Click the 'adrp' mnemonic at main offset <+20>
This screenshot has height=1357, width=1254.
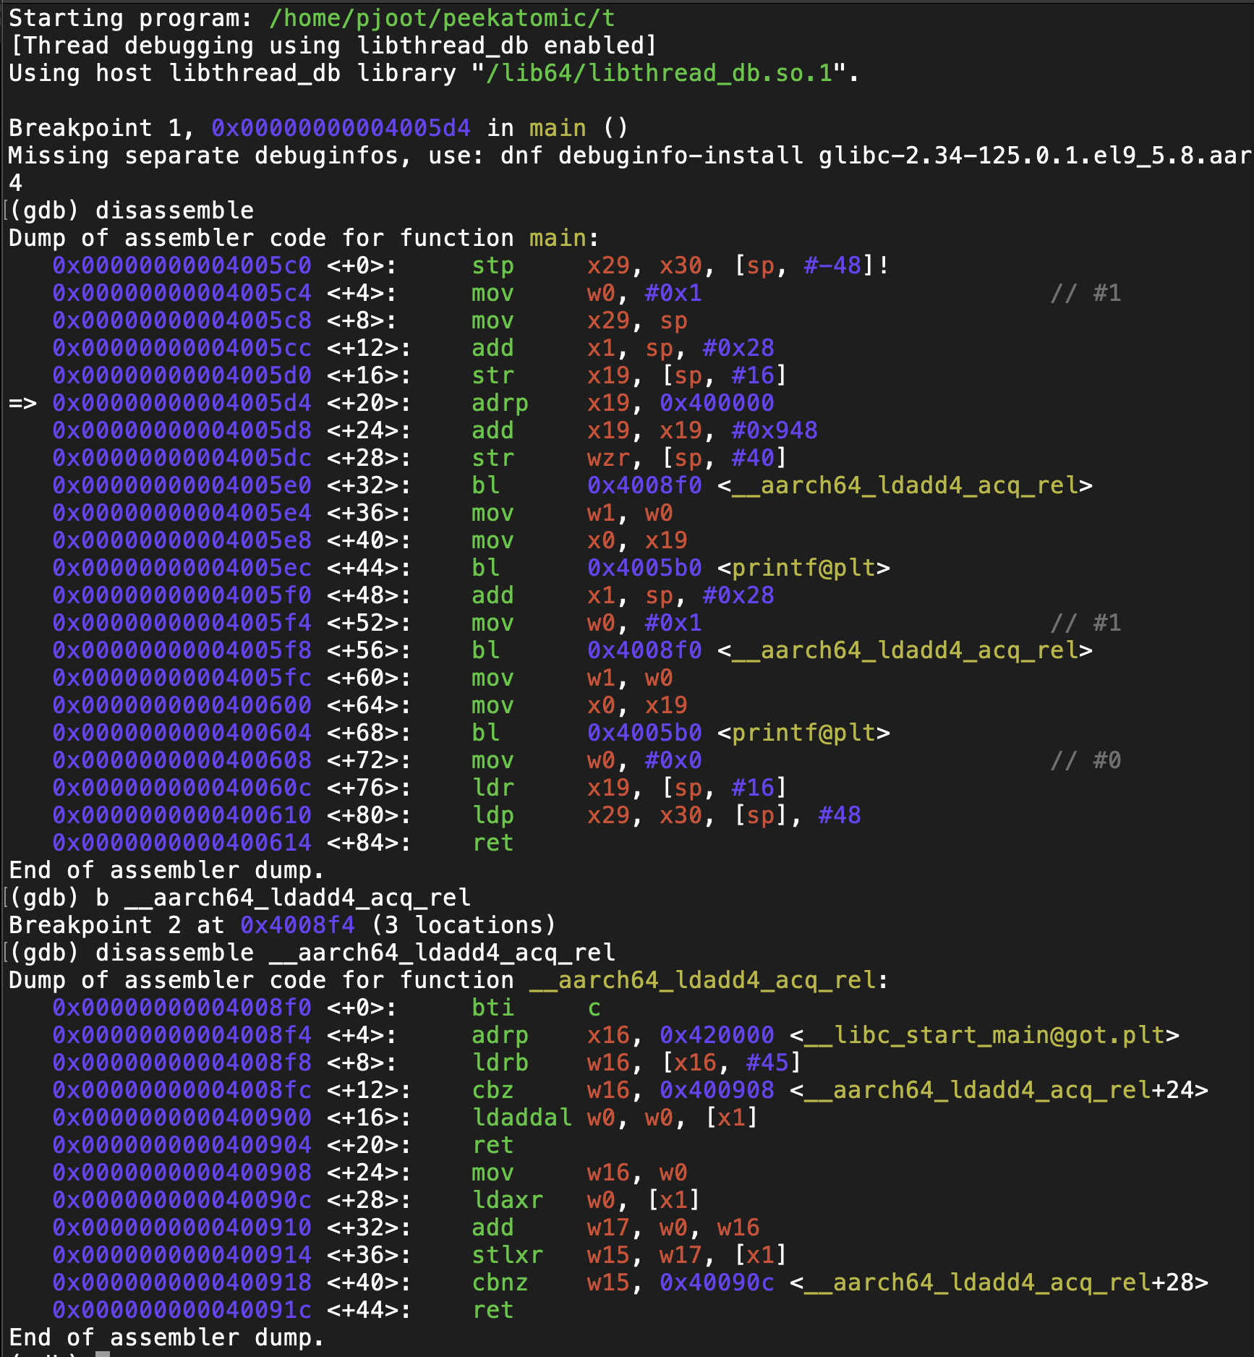(500, 403)
